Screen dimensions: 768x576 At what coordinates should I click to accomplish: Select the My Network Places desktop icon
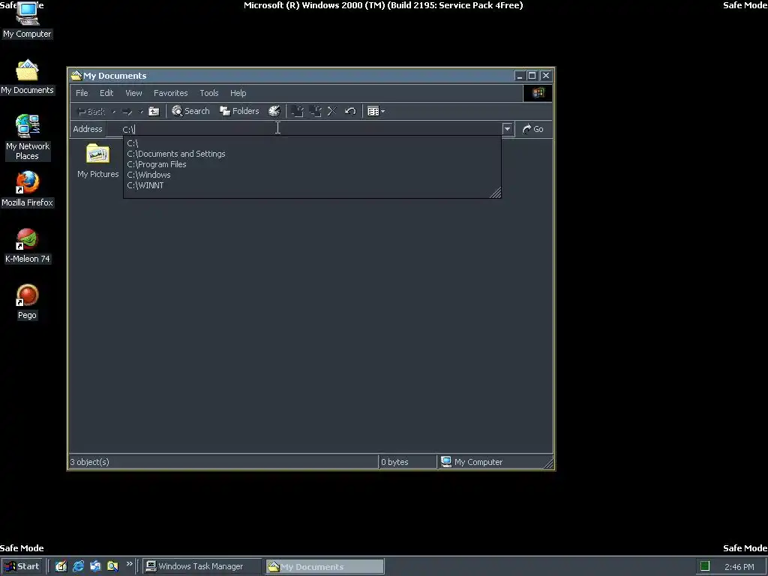[x=28, y=137]
